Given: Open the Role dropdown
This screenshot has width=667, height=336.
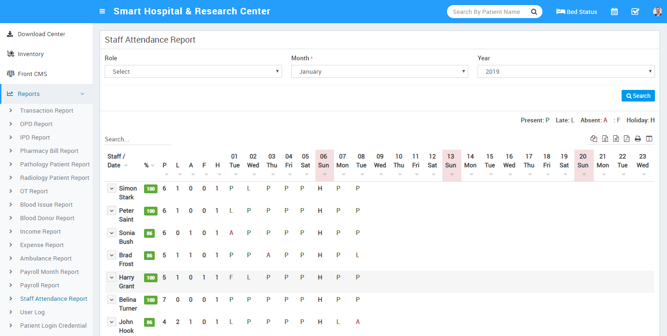Looking at the screenshot, I should [x=193, y=71].
